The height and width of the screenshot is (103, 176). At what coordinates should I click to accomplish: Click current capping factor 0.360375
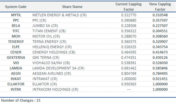click(x=129, y=42)
